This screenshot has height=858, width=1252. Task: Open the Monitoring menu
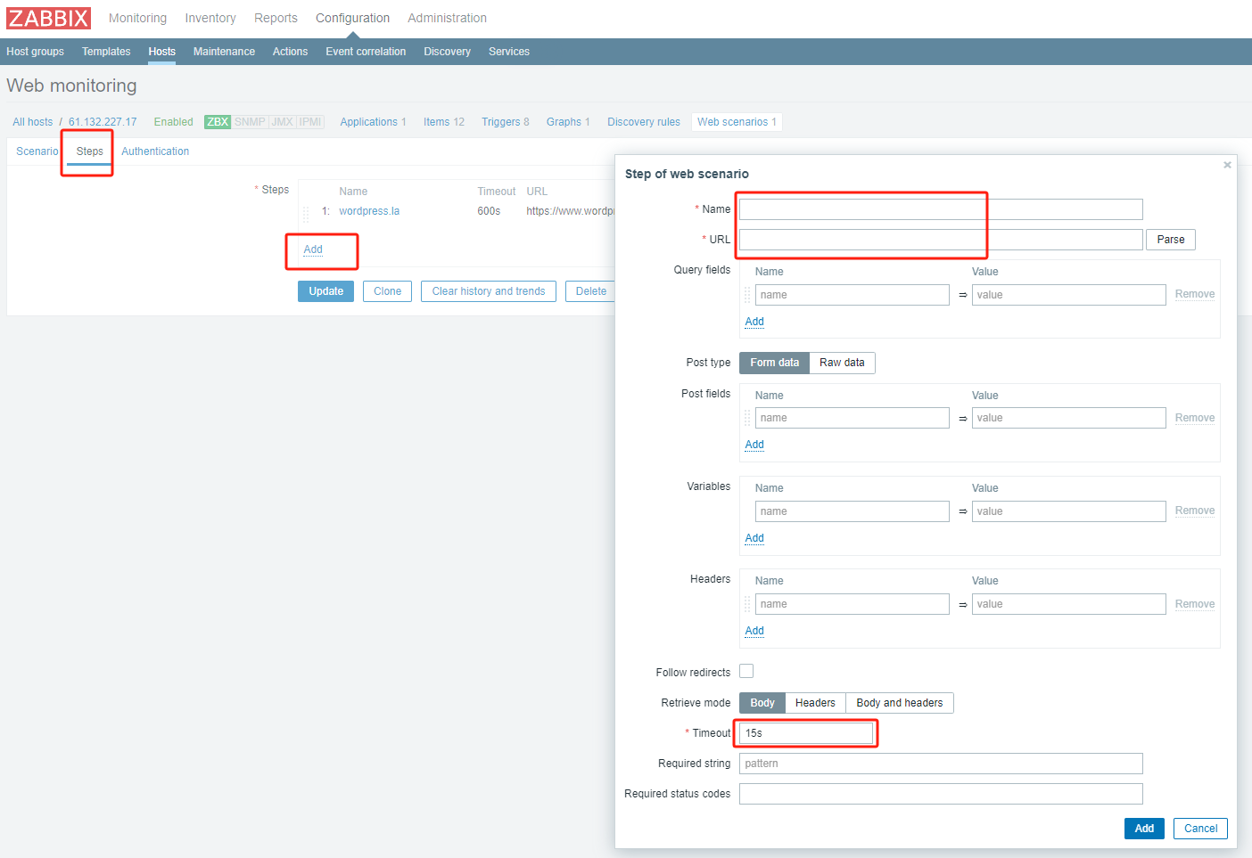(x=137, y=18)
